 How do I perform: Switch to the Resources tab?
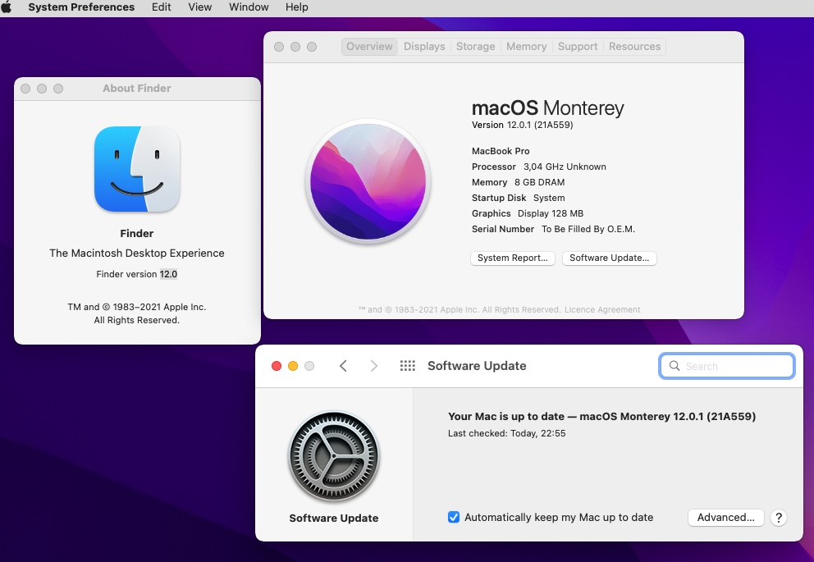(634, 47)
